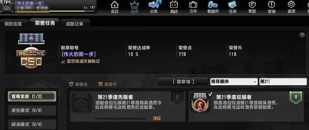Open the 任务 missions icon

[233, 5]
